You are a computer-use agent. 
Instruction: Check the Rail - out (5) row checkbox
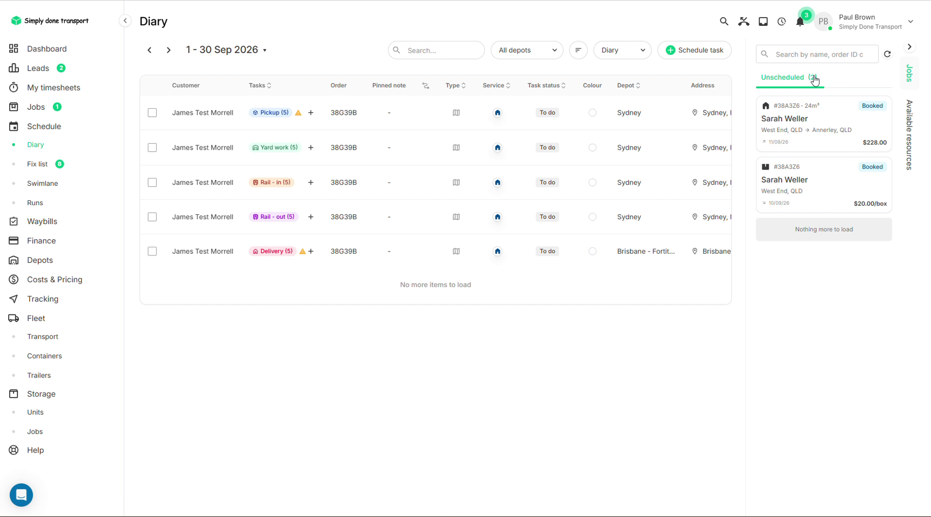tap(152, 217)
